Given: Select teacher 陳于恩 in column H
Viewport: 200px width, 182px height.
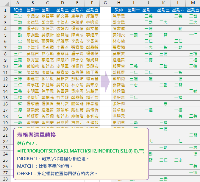Looking at the screenshot, I should (x=119, y=16).
